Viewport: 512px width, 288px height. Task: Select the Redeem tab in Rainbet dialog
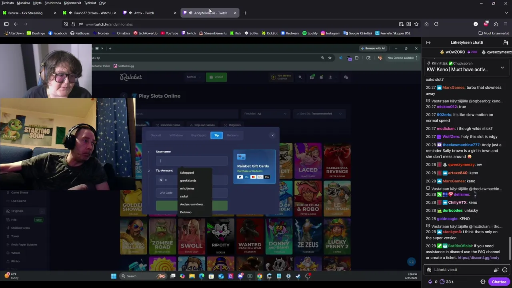pyautogui.click(x=233, y=135)
